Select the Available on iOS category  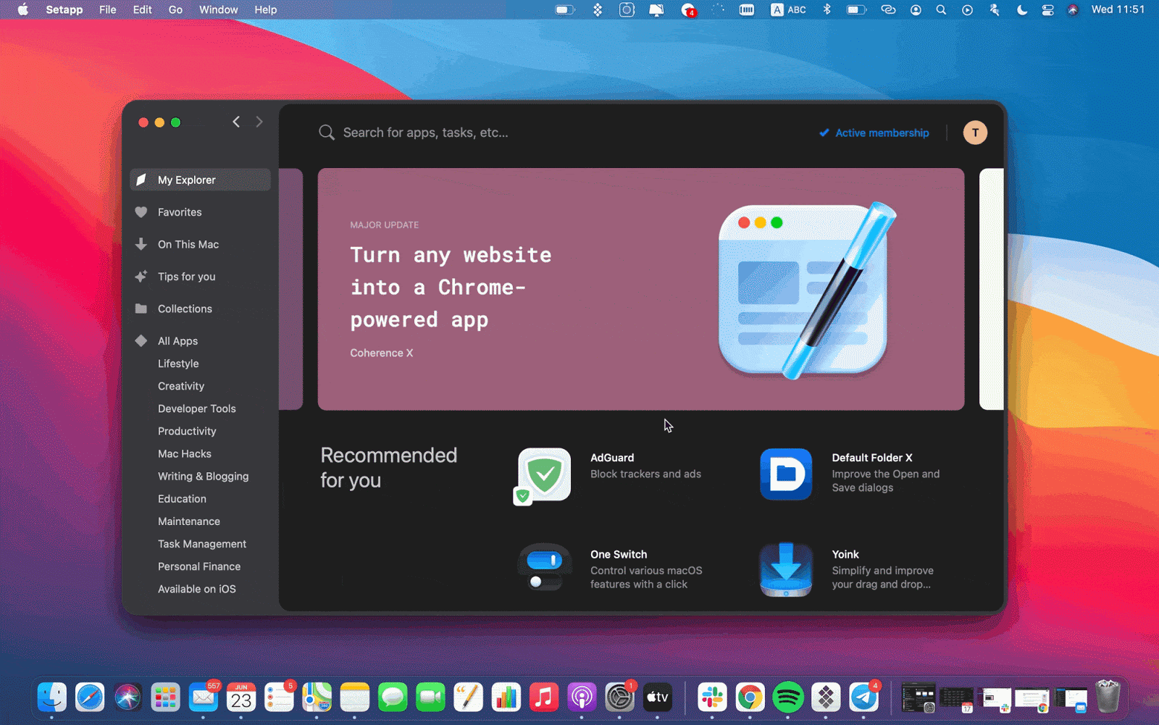point(197,589)
